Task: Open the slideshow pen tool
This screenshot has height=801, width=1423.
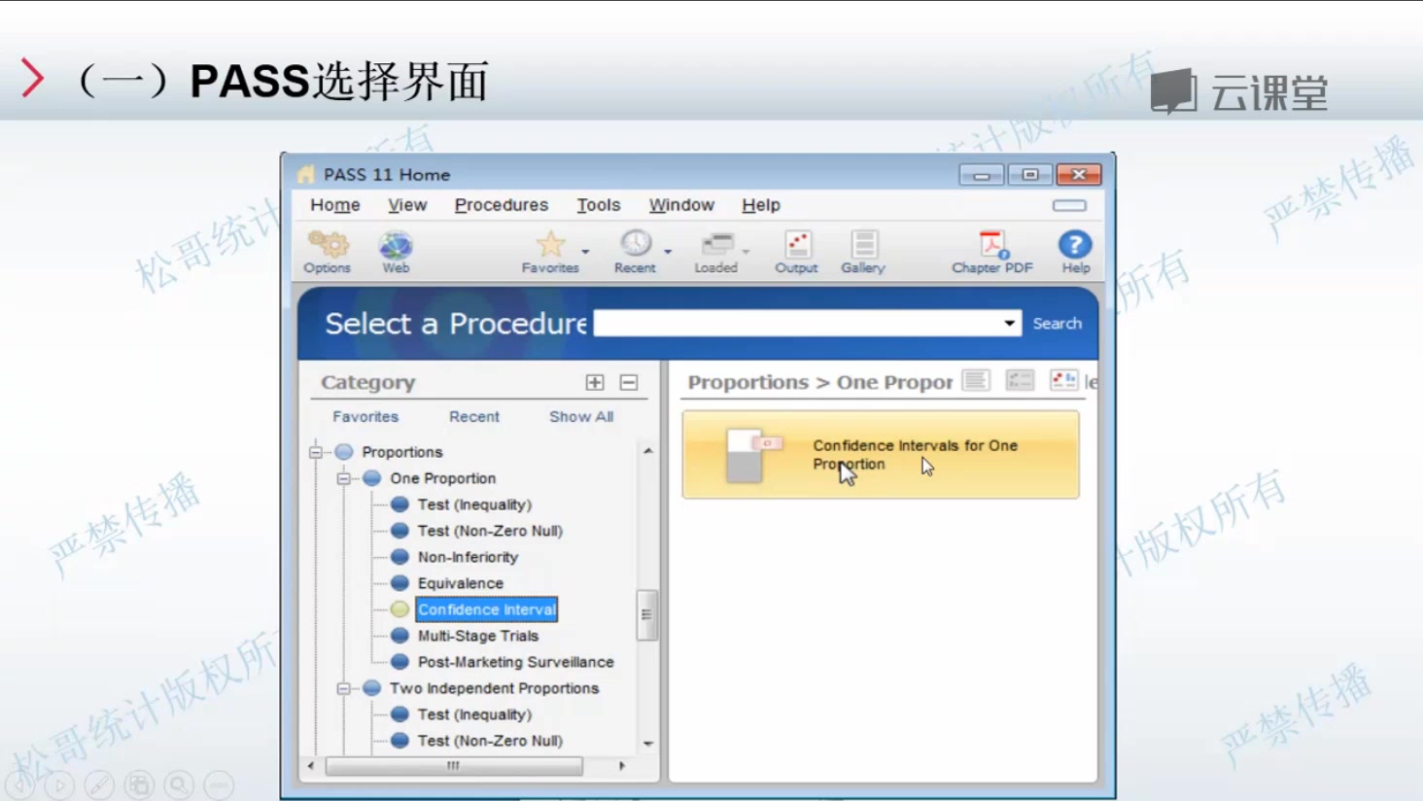Action: pyautogui.click(x=99, y=784)
